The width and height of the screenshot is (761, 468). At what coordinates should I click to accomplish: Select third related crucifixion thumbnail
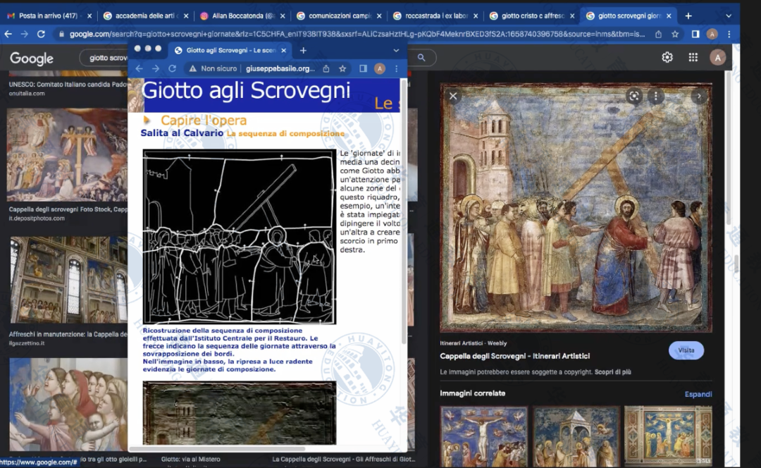pos(668,436)
